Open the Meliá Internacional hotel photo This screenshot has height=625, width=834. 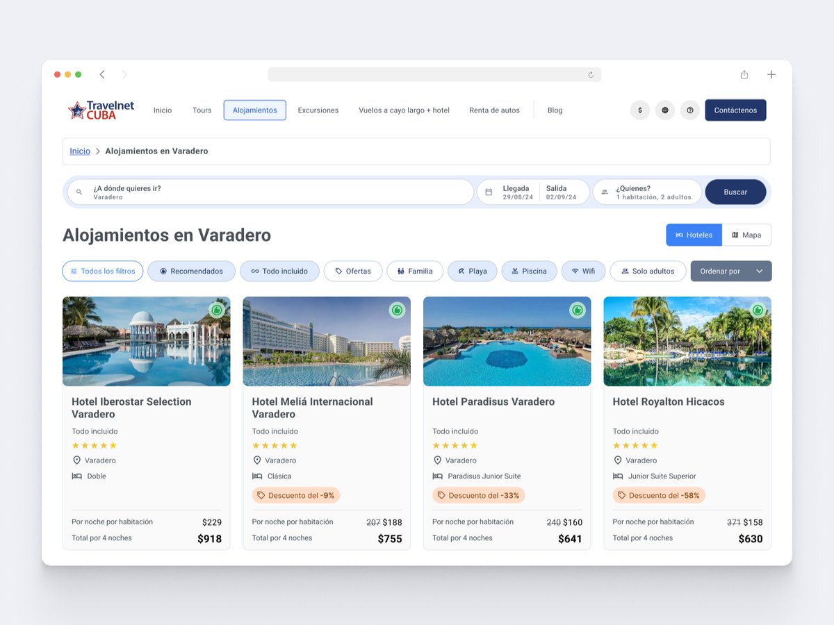point(327,342)
